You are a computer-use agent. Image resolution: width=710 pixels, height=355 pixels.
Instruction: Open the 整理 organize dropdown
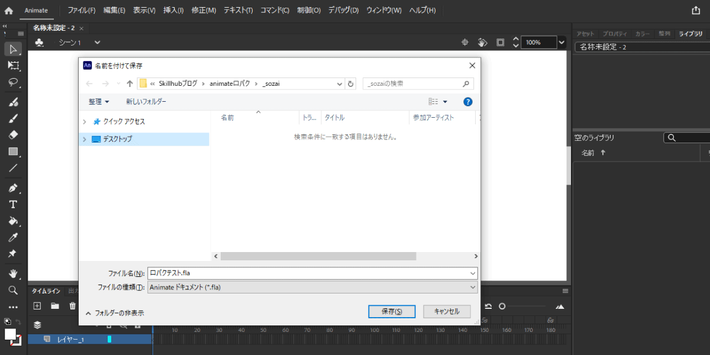click(99, 102)
